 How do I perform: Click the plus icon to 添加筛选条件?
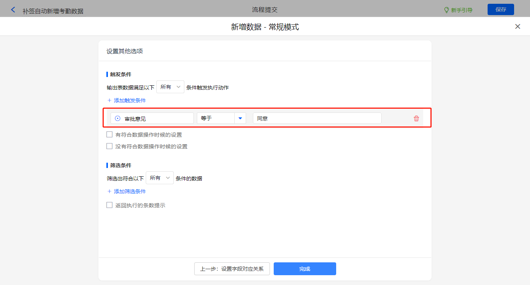pyautogui.click(x=109, y=191)
